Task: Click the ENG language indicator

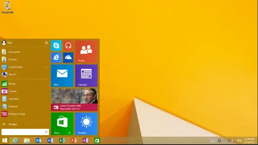Action: pos(239,141)
